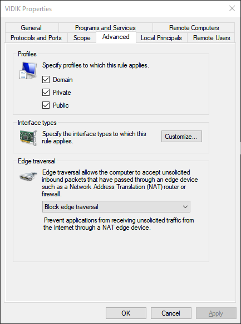Click the Profiles computer monitor icon
Screen dimensions: 241x324
[28, 71]
